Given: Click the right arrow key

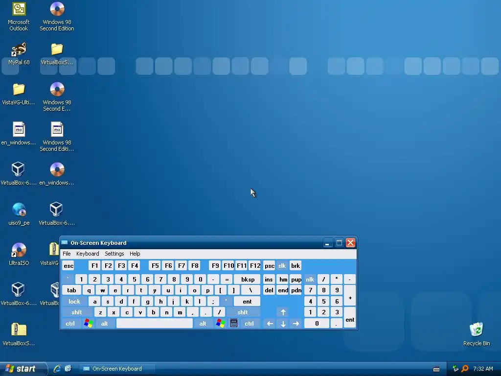Looking at the screenshot, I should (x=296, y=323).
